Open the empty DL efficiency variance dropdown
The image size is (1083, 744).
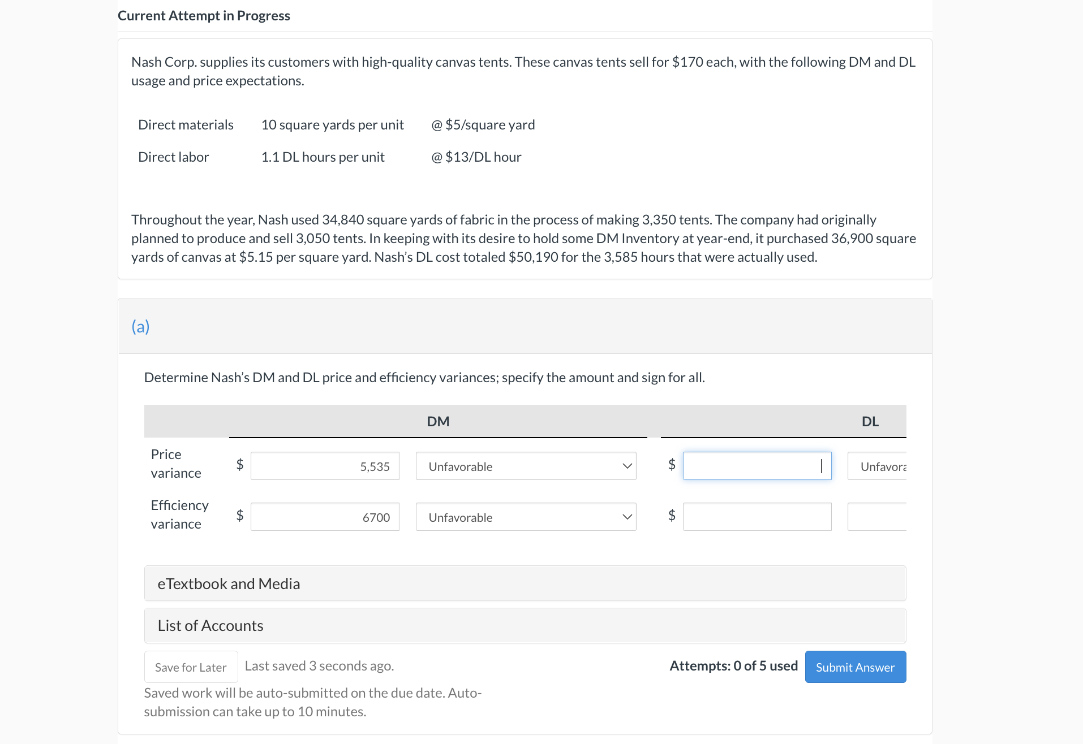pos(877,517)
